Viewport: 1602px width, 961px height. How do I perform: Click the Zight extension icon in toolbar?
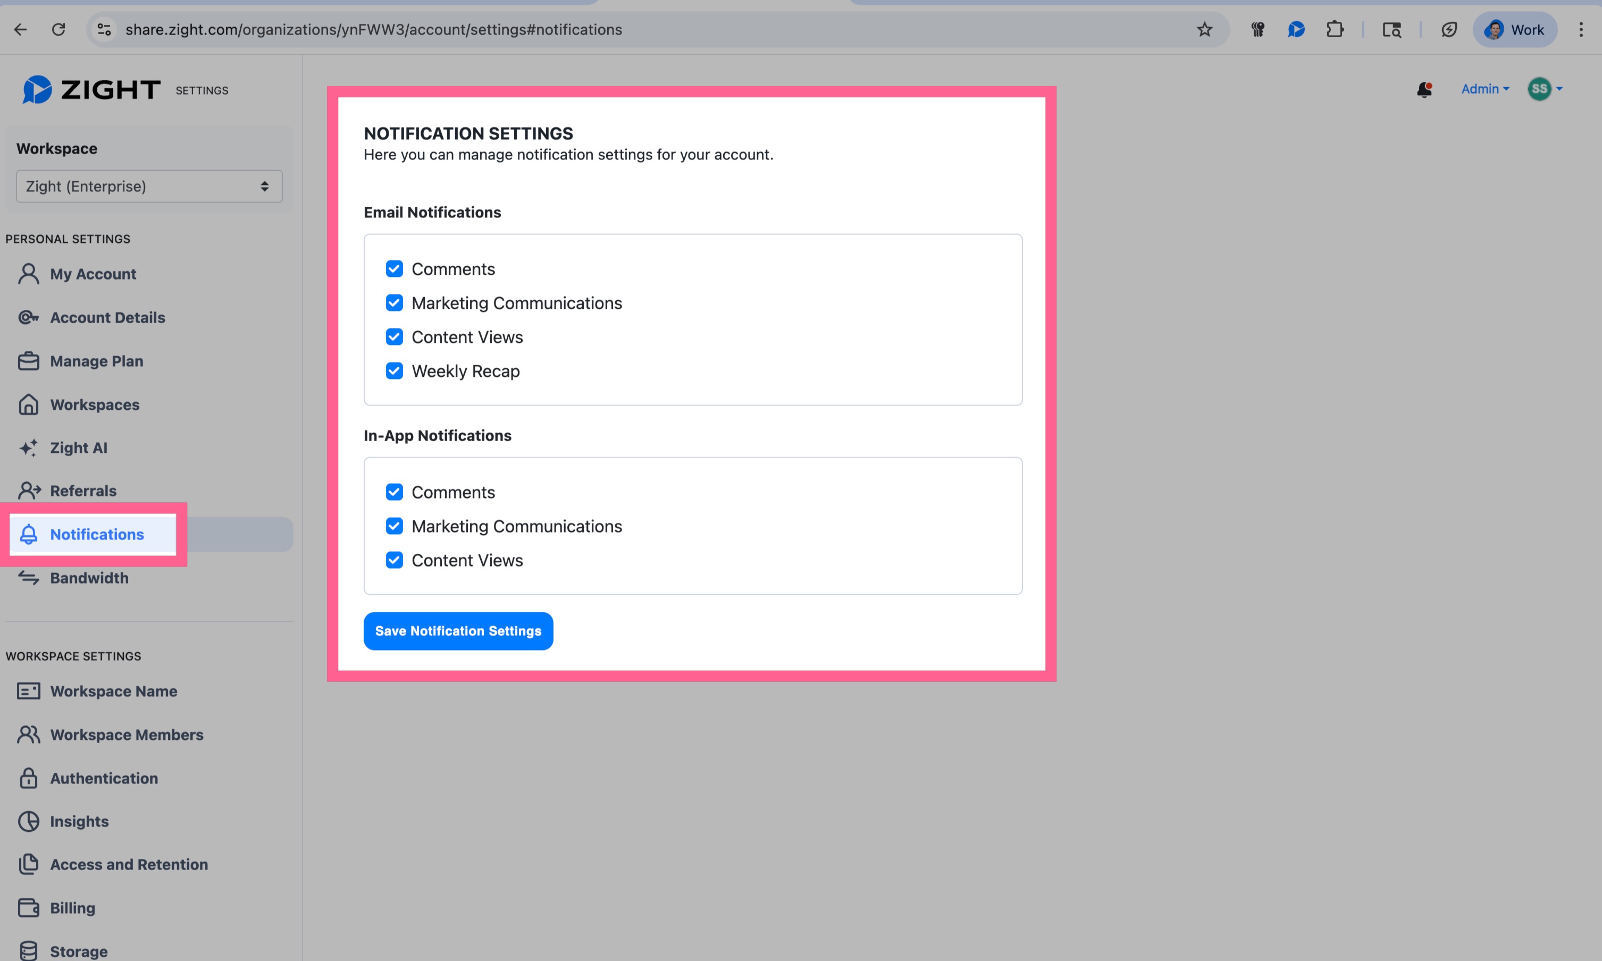tap(1296, 29)
